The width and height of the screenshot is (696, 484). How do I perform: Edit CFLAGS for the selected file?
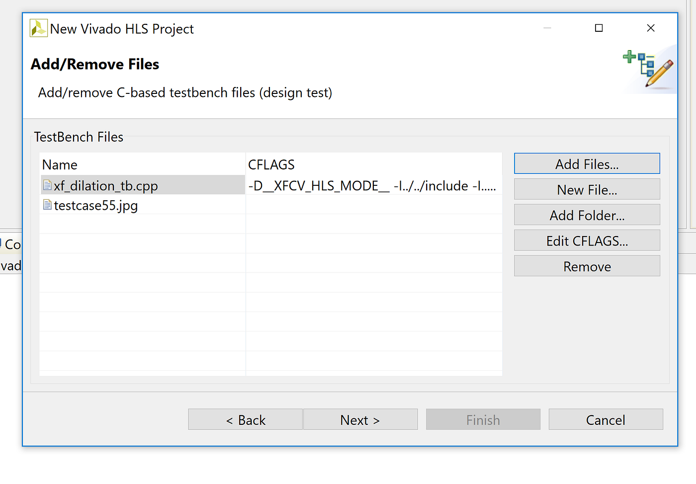point(587,241)
